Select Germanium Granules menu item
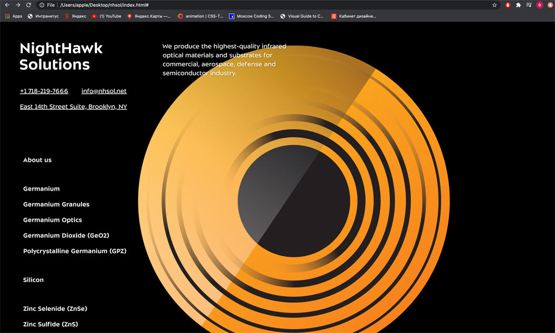The width and height of the screenshot is (555, 333). pyautogui.click(x=56, y=204)
